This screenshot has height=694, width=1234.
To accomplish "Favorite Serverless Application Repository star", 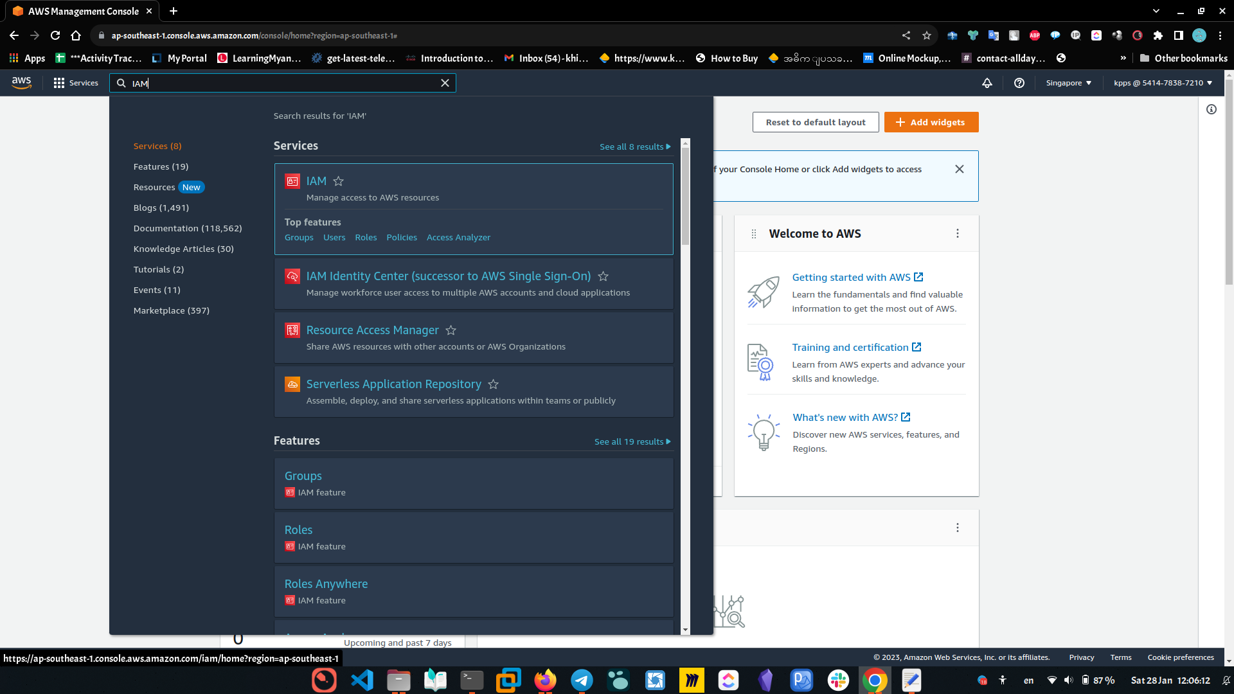I will point(494,384).
